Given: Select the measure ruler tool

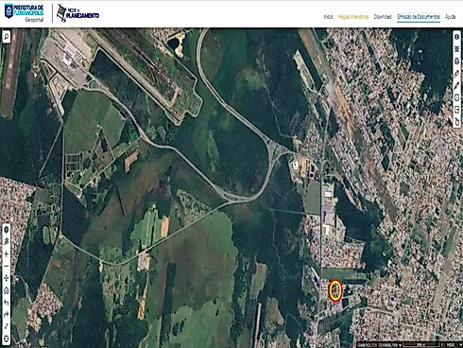Looking at the screenshot, I should pos(456,74).
